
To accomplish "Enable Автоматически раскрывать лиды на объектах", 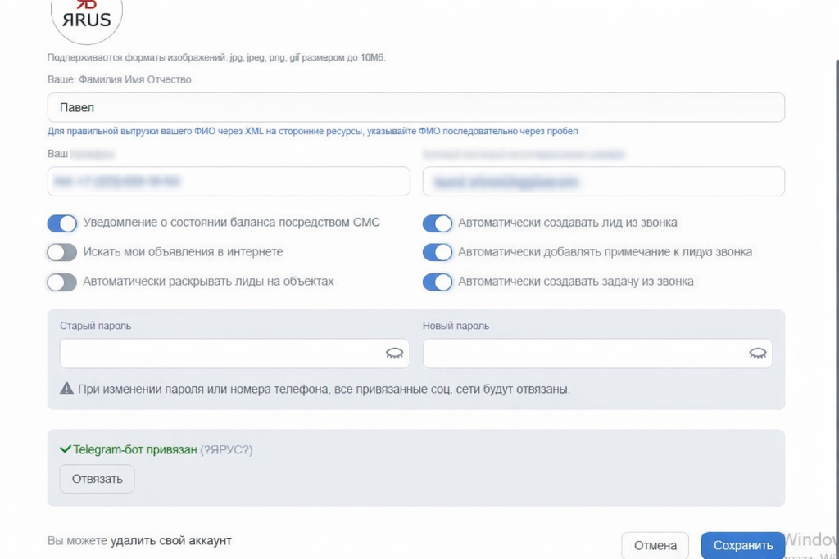I will pos(62,282).
